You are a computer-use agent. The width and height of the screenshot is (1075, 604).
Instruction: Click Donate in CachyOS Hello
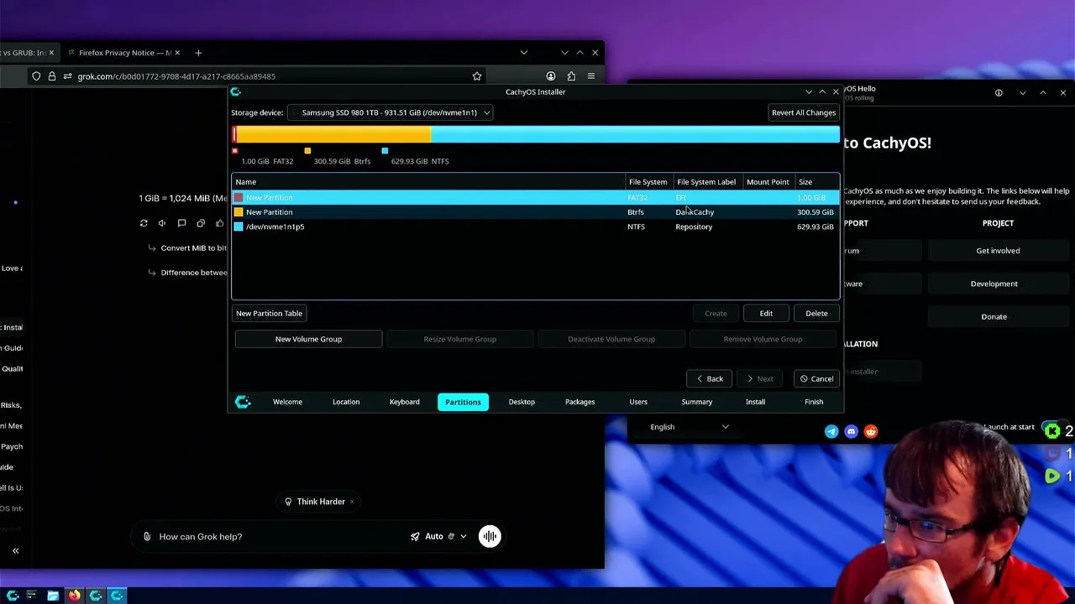[x=994, y=317]
